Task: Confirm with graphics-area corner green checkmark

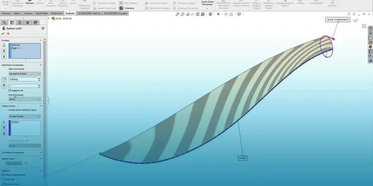Action: pyautogui.click(x=356, y=21)
